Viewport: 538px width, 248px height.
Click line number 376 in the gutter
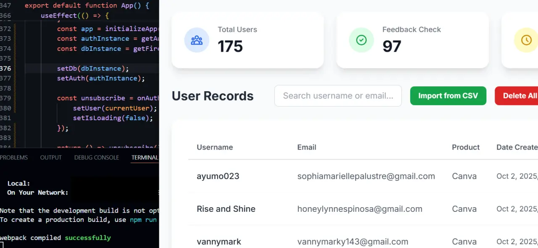pos(6,68)
